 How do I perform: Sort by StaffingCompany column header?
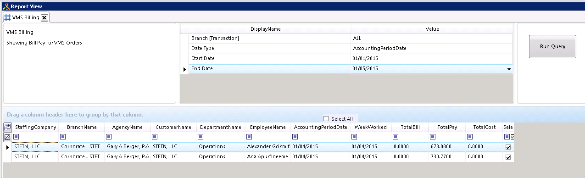[35, 127]
